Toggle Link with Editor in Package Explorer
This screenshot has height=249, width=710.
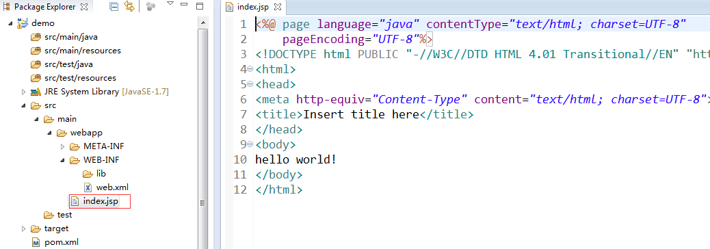129,6
